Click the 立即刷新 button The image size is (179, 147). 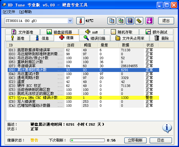135,140
